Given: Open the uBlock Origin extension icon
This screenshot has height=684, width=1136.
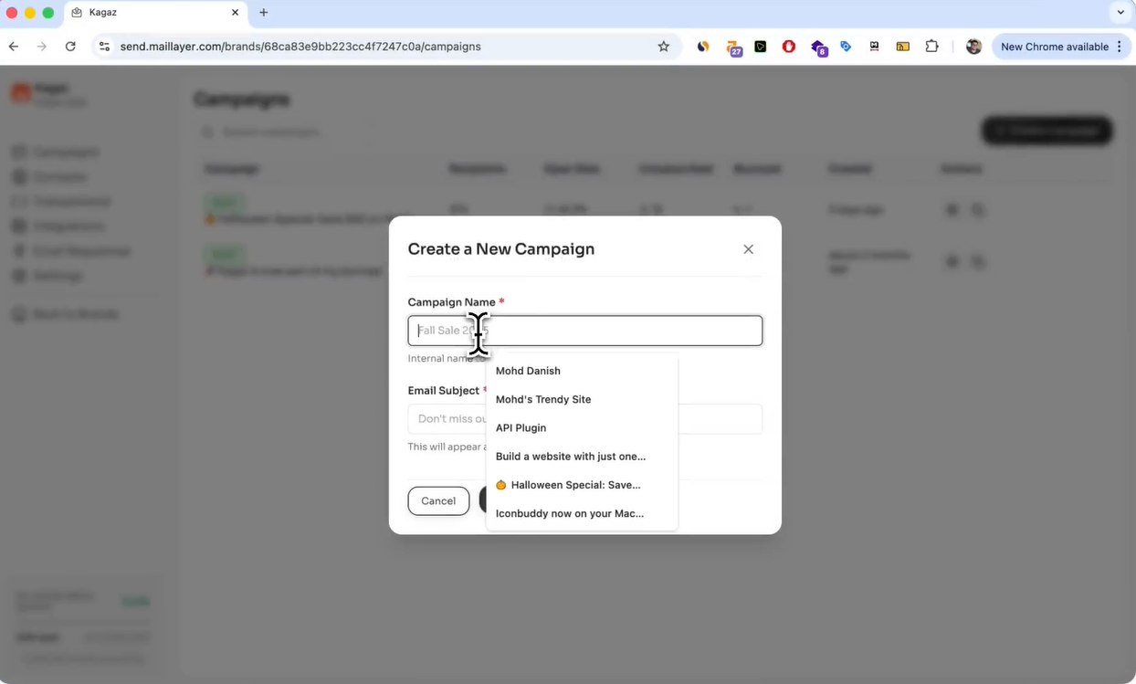Looking at the screenshot, I should click(788, 46).
